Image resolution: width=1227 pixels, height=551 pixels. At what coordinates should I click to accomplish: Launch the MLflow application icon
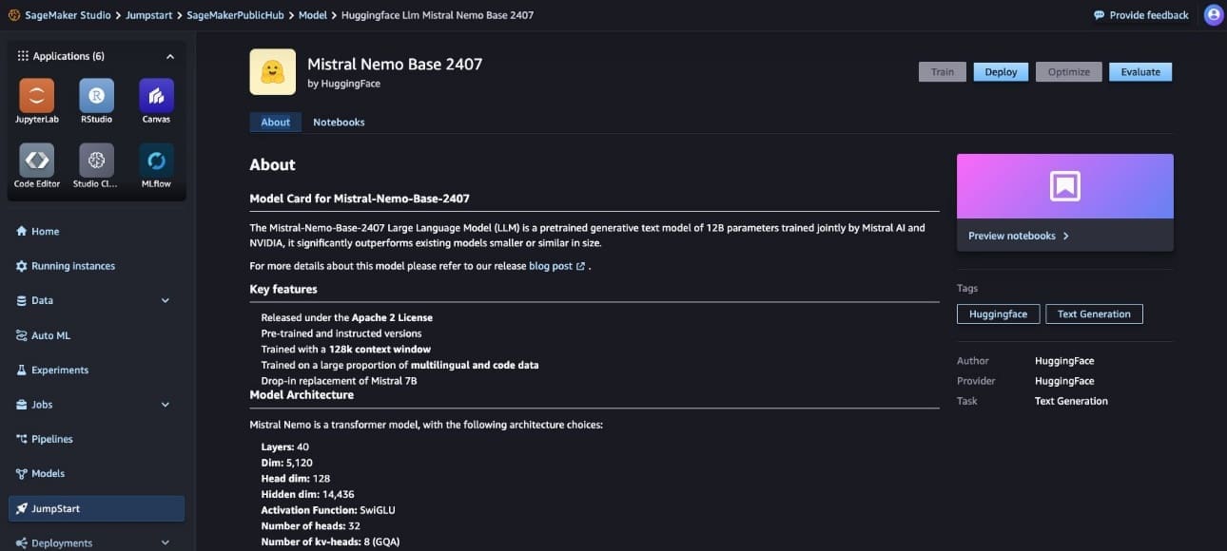pos(156,160)
